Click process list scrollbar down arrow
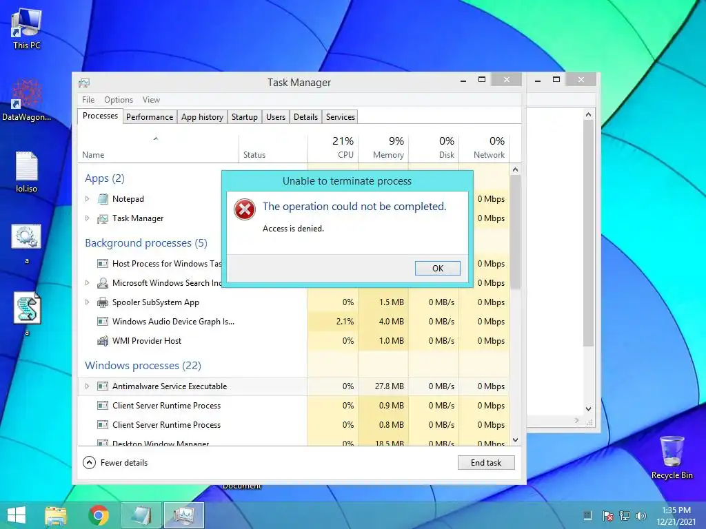706x529 pixels. [x=516, y=440]
